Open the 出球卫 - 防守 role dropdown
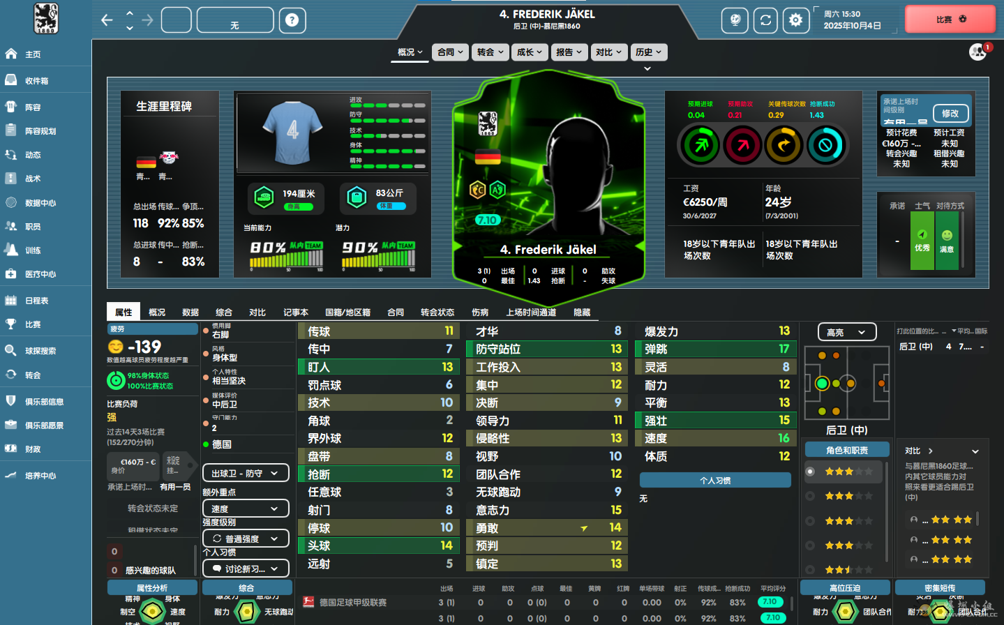The height and width of the screenshot is (625, 1004). [x=246, y=473]
